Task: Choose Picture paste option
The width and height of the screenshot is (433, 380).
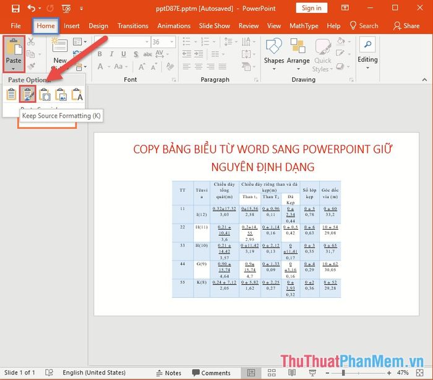Action: (61, 94)
